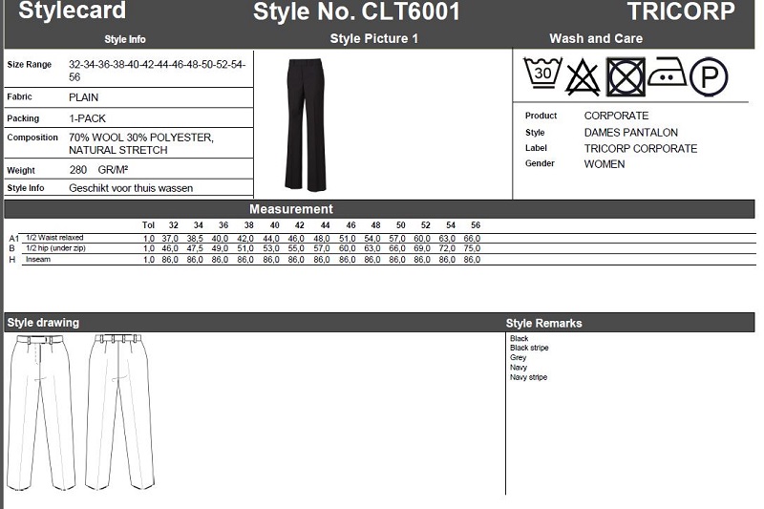Click the do-not-bleach crossed triangle icon
The image size is (764, 509).
click(x=583, y=76)
